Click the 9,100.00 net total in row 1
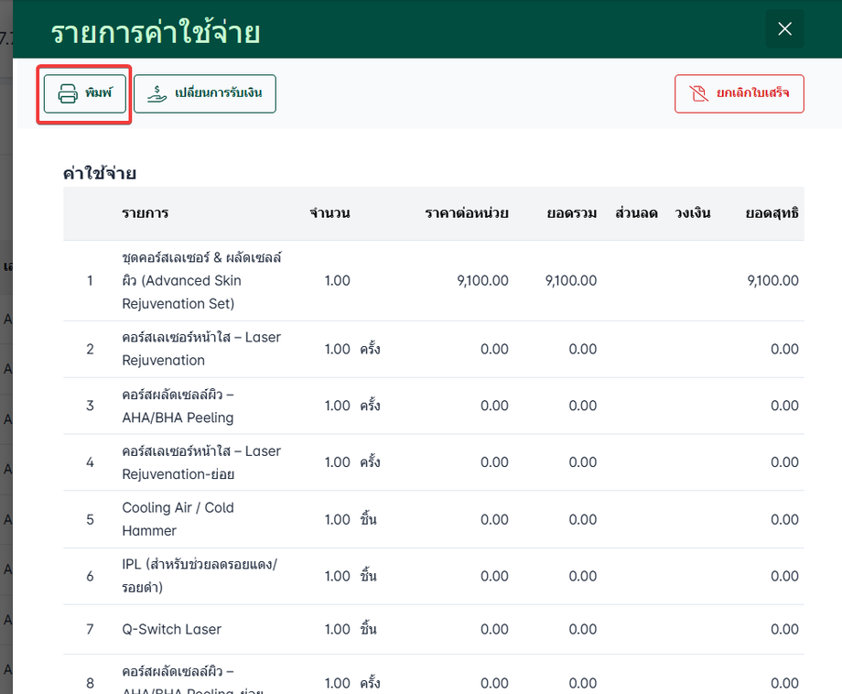The height and width of the screenshot is (694, 842). tap(772, 280)
